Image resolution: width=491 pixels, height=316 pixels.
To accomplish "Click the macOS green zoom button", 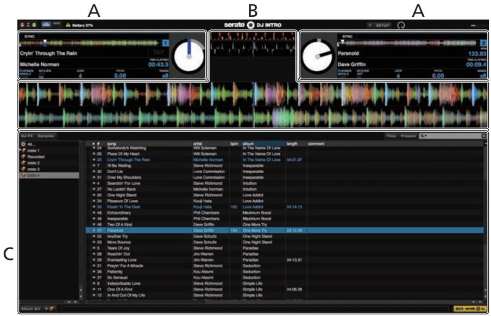I will 34,25.
